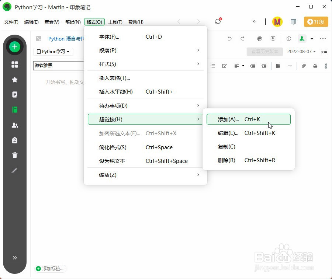Click the attach file paperclip icon
This screenshot has height=279, width=332.
[x=304, y=66]
